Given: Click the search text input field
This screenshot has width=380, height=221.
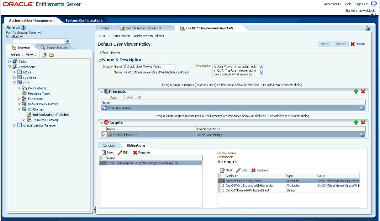Looking at the screenshot, I should [x=39, y=41].
